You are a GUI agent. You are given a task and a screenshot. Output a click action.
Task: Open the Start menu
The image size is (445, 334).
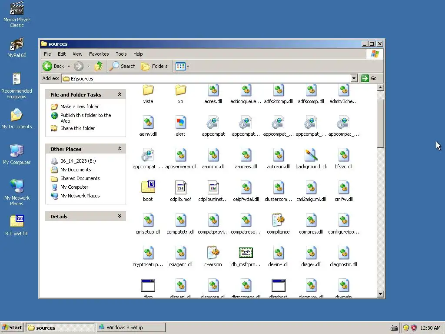coord(13,327)
